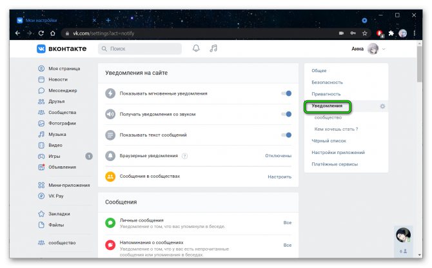432x268 pixels.
Task: Toggle Получать уведомления со звуком switch
Action: click(x=286, y=114)
